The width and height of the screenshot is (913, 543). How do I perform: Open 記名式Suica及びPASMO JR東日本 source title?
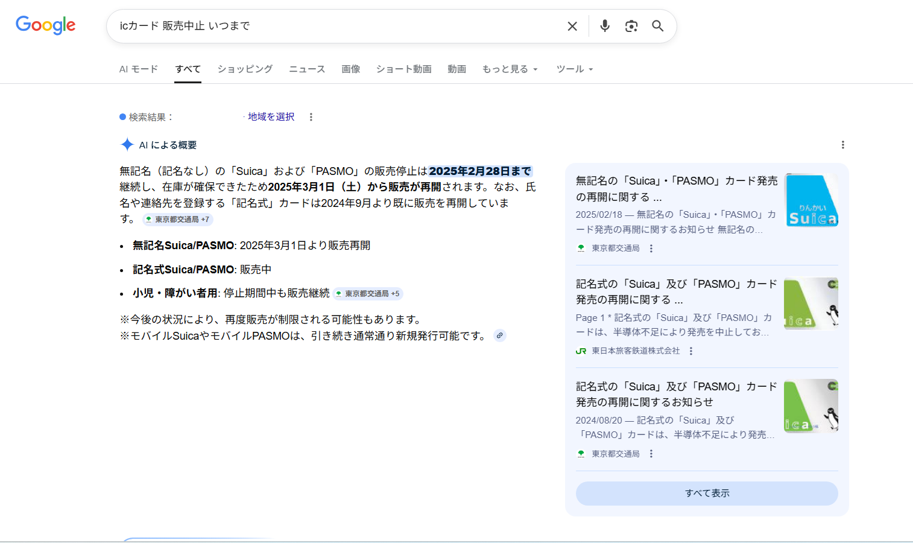[x=677, y=291]
